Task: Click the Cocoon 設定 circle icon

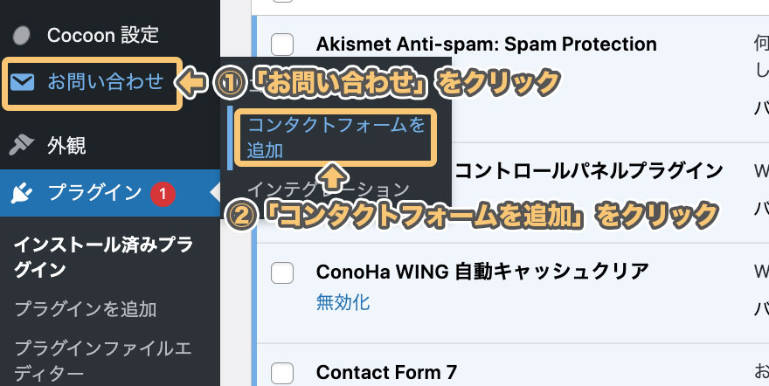Action: (23, 36)
